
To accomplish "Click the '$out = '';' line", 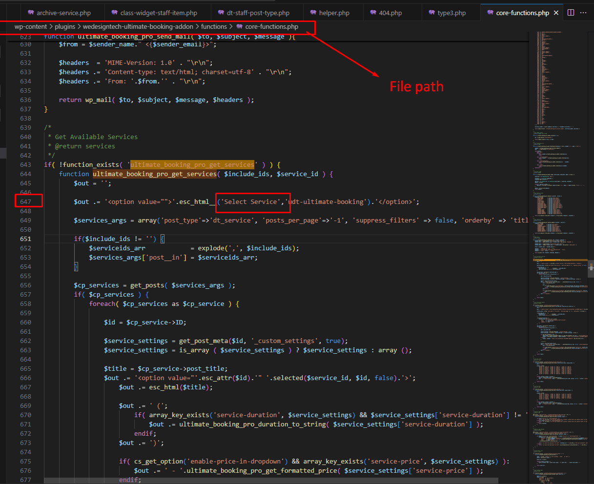I will (93, 183).
